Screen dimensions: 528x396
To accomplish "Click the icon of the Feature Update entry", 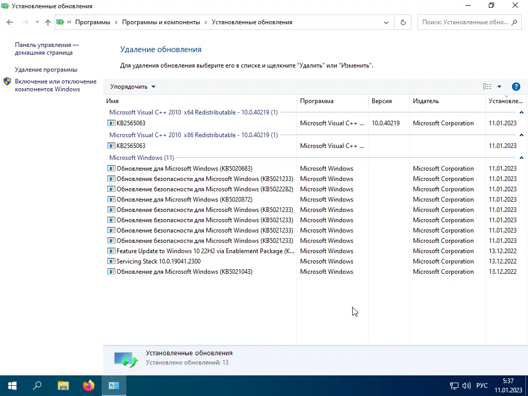I will 111,251.
